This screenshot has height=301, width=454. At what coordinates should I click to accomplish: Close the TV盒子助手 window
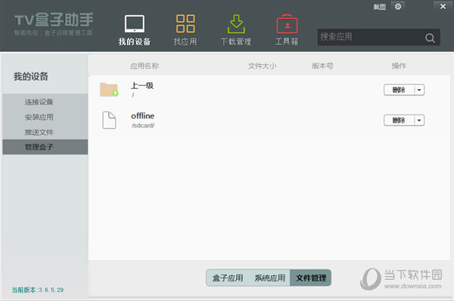pos(443,6)
